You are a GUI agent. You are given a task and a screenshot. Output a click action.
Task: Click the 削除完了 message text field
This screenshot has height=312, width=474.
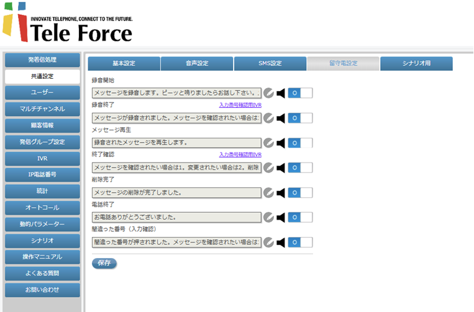tap(176, 192)
